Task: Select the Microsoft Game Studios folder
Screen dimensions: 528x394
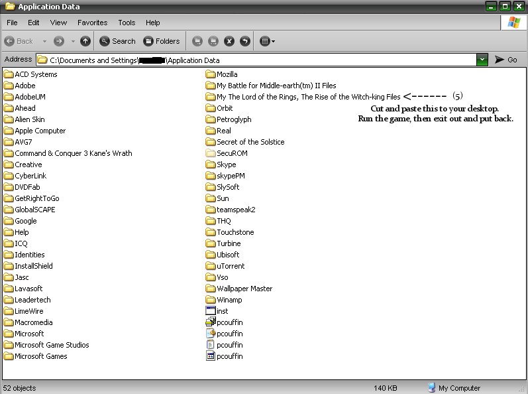Action: (x=46, y=345)
